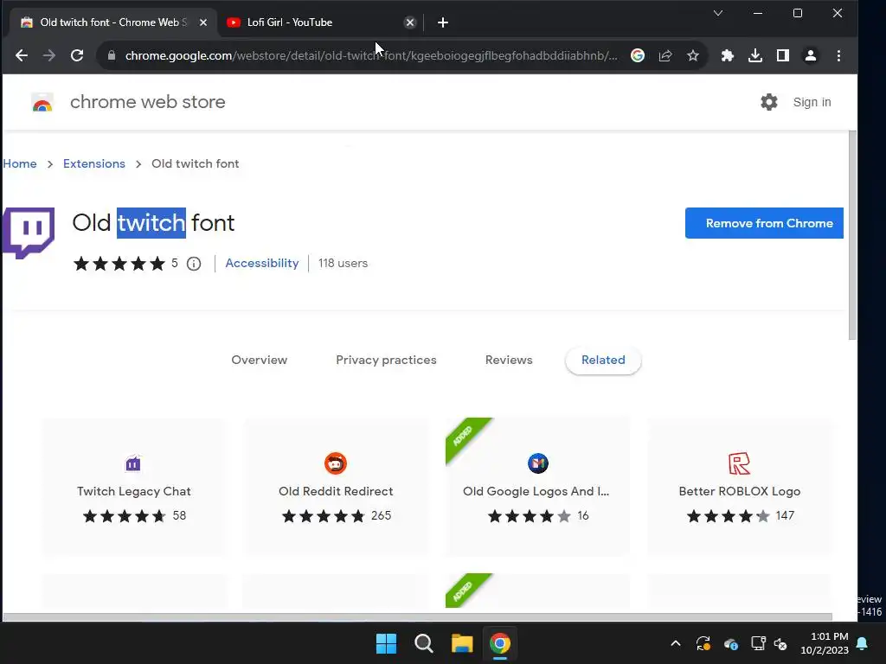Switch to the Reviews tab
The image size is (886, 664).
click(509, 360)
